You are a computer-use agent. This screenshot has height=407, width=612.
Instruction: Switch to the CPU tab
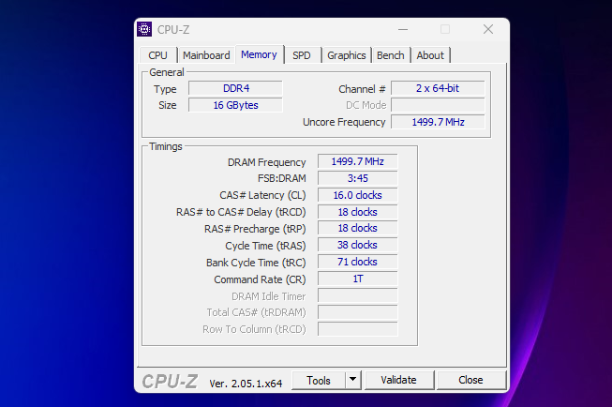(x=157, y=55)
